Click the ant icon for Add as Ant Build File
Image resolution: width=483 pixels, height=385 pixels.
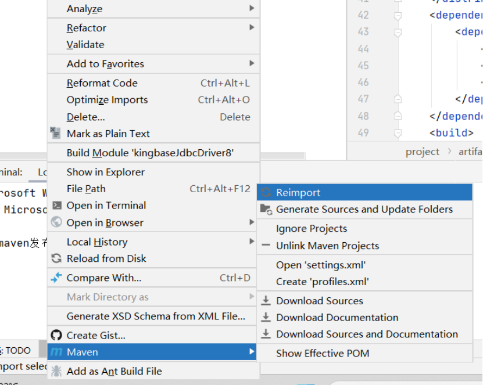click(x=56, y=371)
